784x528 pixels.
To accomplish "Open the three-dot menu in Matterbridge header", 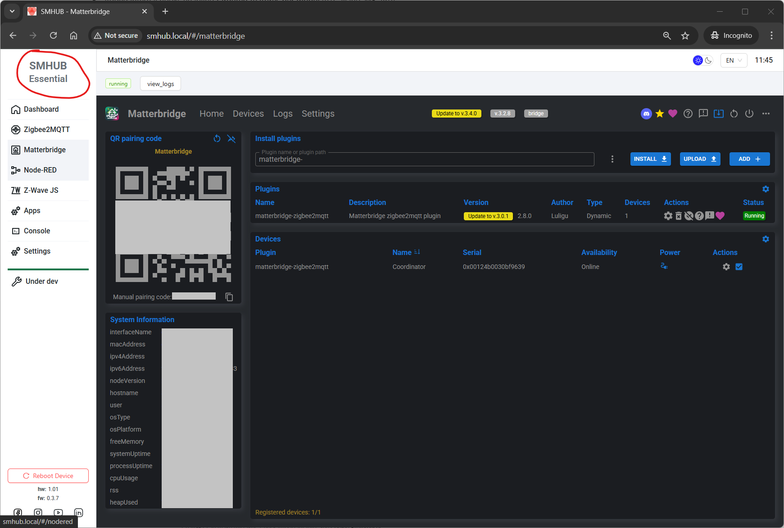I will pyautogui.click(x=766, y=114).
